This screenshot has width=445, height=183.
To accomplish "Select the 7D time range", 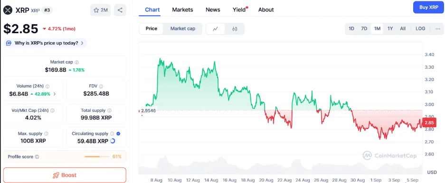I will click(364, 28).
